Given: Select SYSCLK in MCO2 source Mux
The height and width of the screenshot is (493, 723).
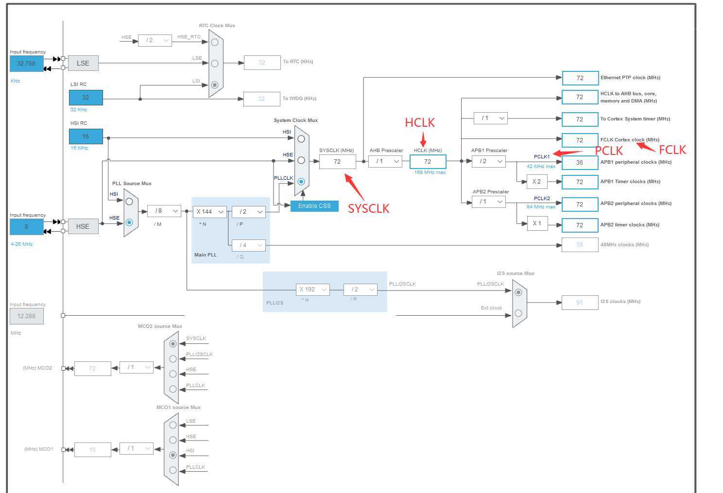Looking at the screenshot, I should click(x=173, y=344).
